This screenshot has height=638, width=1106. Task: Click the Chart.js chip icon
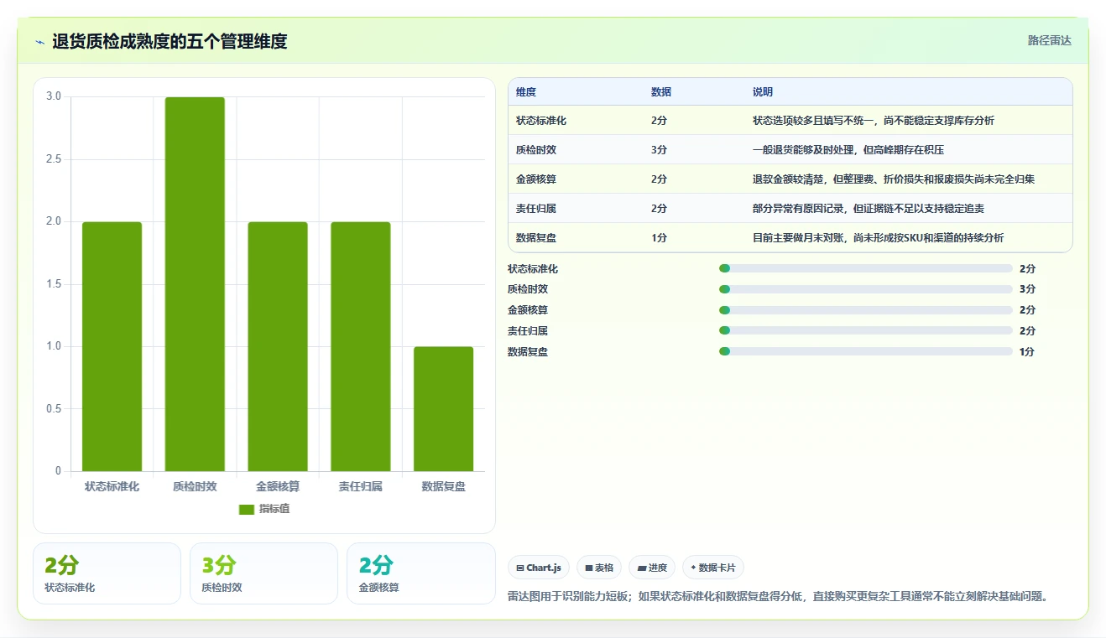pyautogui.click(x=520, y=568)
